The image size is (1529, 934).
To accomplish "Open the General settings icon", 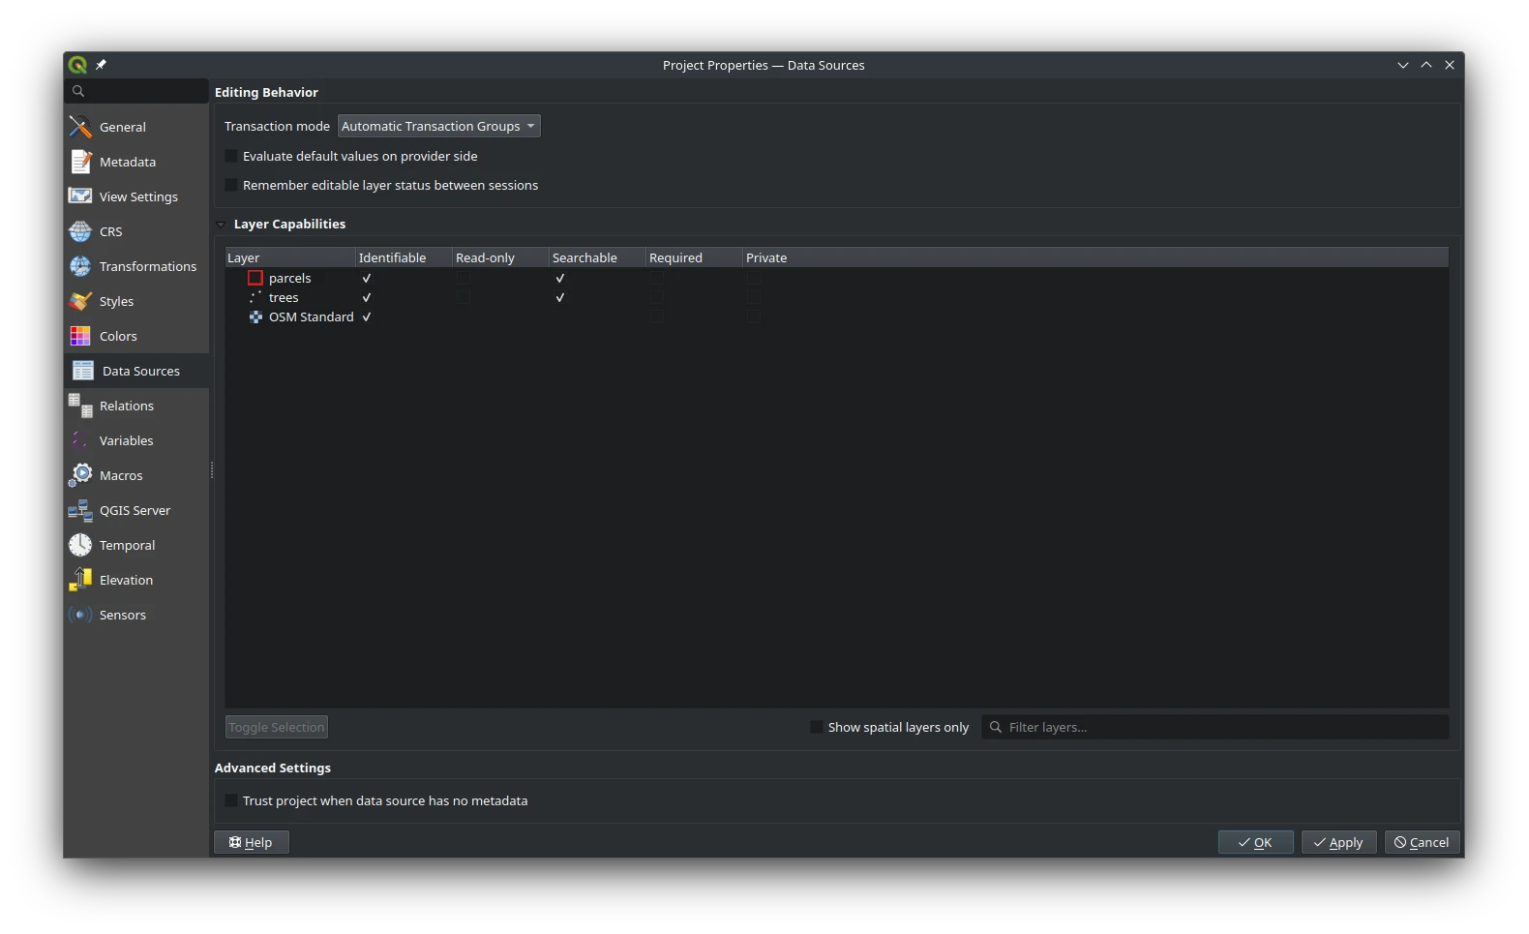I will (80, 127).
